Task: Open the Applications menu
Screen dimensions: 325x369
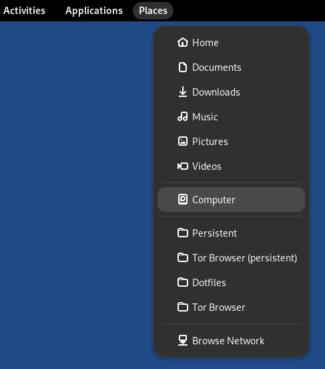Action: pyautogui.click(x=94, y=11)
